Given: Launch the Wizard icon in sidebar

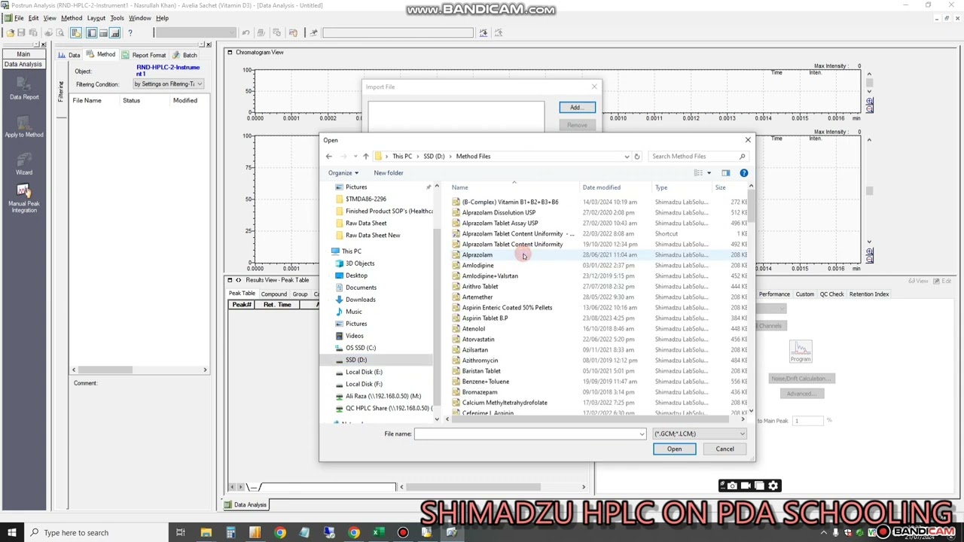Looking at the screenshot, I should [x=24, y=164].
